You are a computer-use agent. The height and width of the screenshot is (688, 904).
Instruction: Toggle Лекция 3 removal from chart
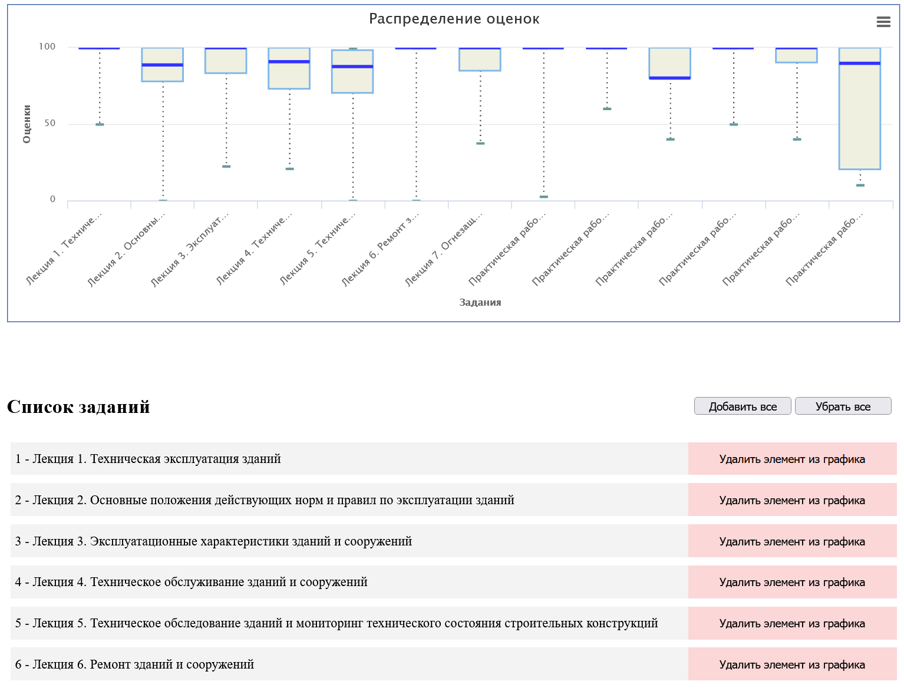click(x=791, y=541)
